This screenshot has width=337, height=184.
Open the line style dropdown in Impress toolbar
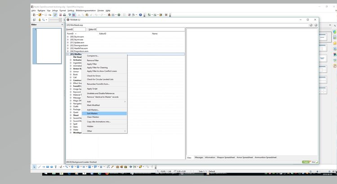[60, 20]
